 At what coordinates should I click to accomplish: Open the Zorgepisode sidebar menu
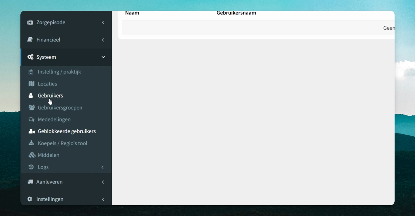click(66, 22)
